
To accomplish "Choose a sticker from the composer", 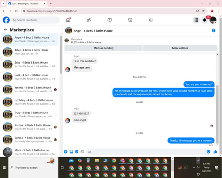I will (77, 152).
